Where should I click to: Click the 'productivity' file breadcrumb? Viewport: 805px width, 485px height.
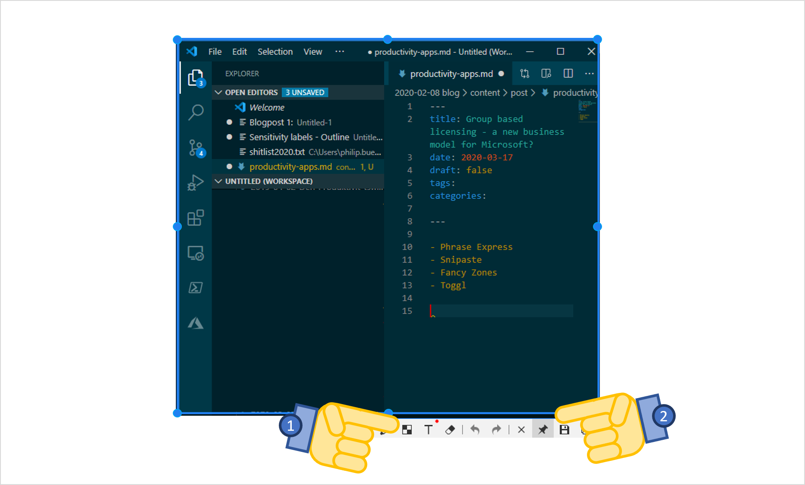coord(575,93)
